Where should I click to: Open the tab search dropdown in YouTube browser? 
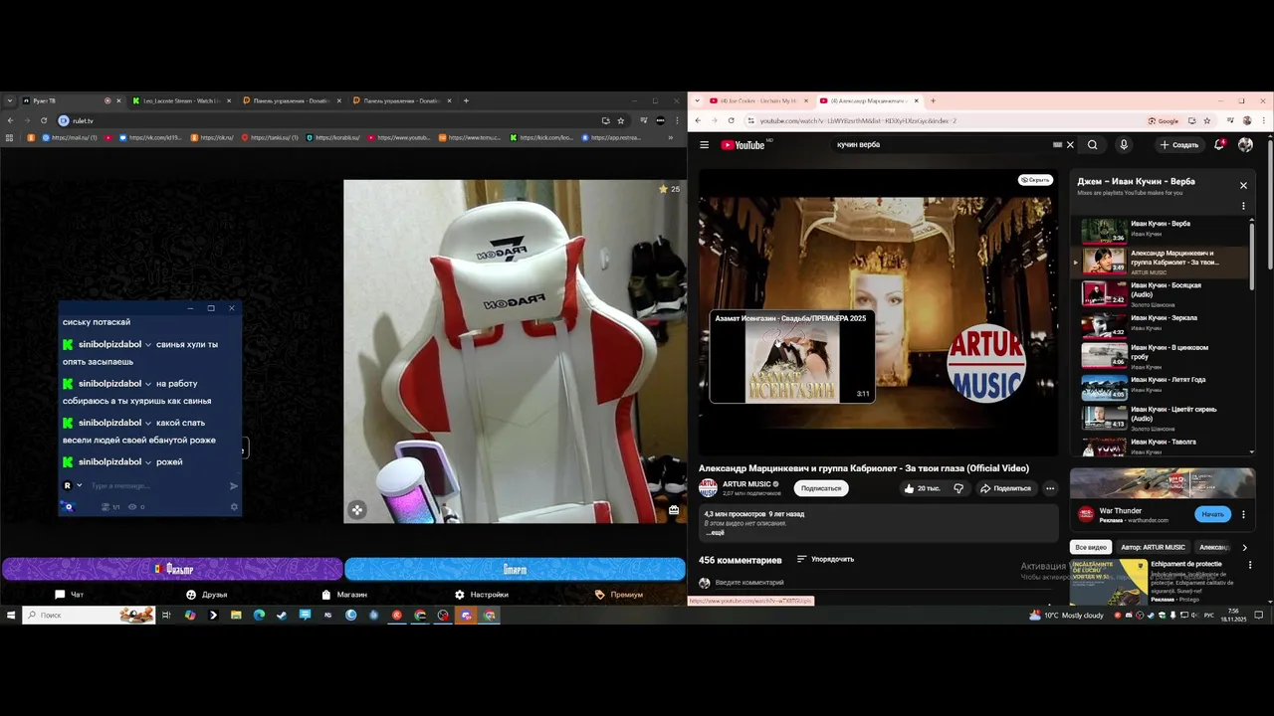pos(698,100)
